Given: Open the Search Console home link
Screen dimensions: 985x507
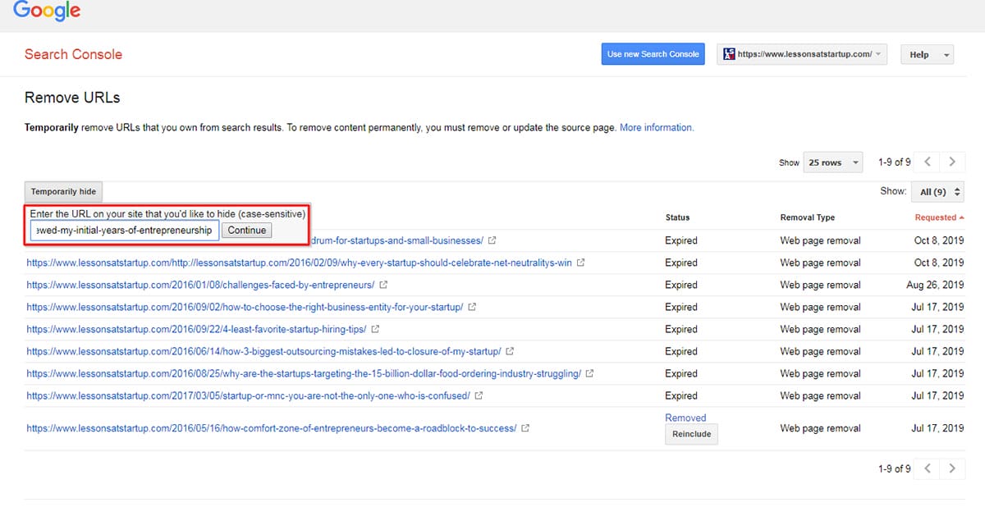Looking at the screenshot, I should pos(73,55).
